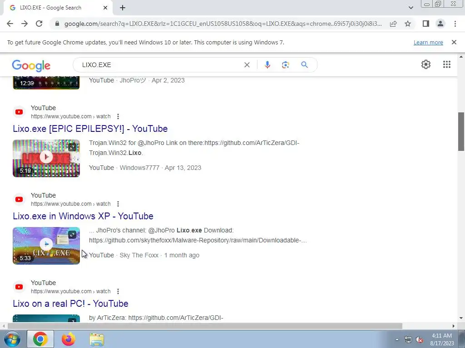Open the Chrome three-dot menu

tap(455, 24)
